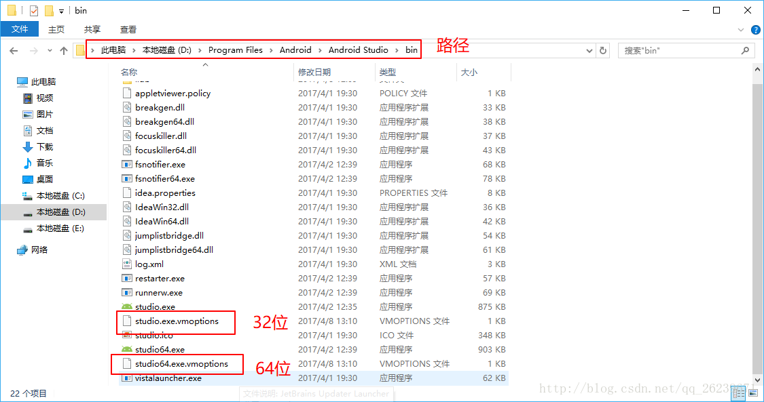764x402 pixels.
Task: Select the focuskiller.dll file icon
Action: point(127,136)
